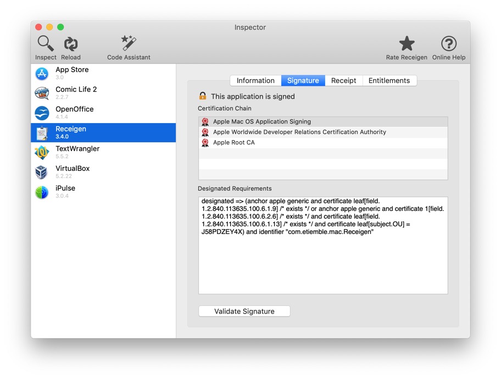Viewport: 501px width, 379px height.
Task: Open the Receipt tab
Action: [343, 81]
